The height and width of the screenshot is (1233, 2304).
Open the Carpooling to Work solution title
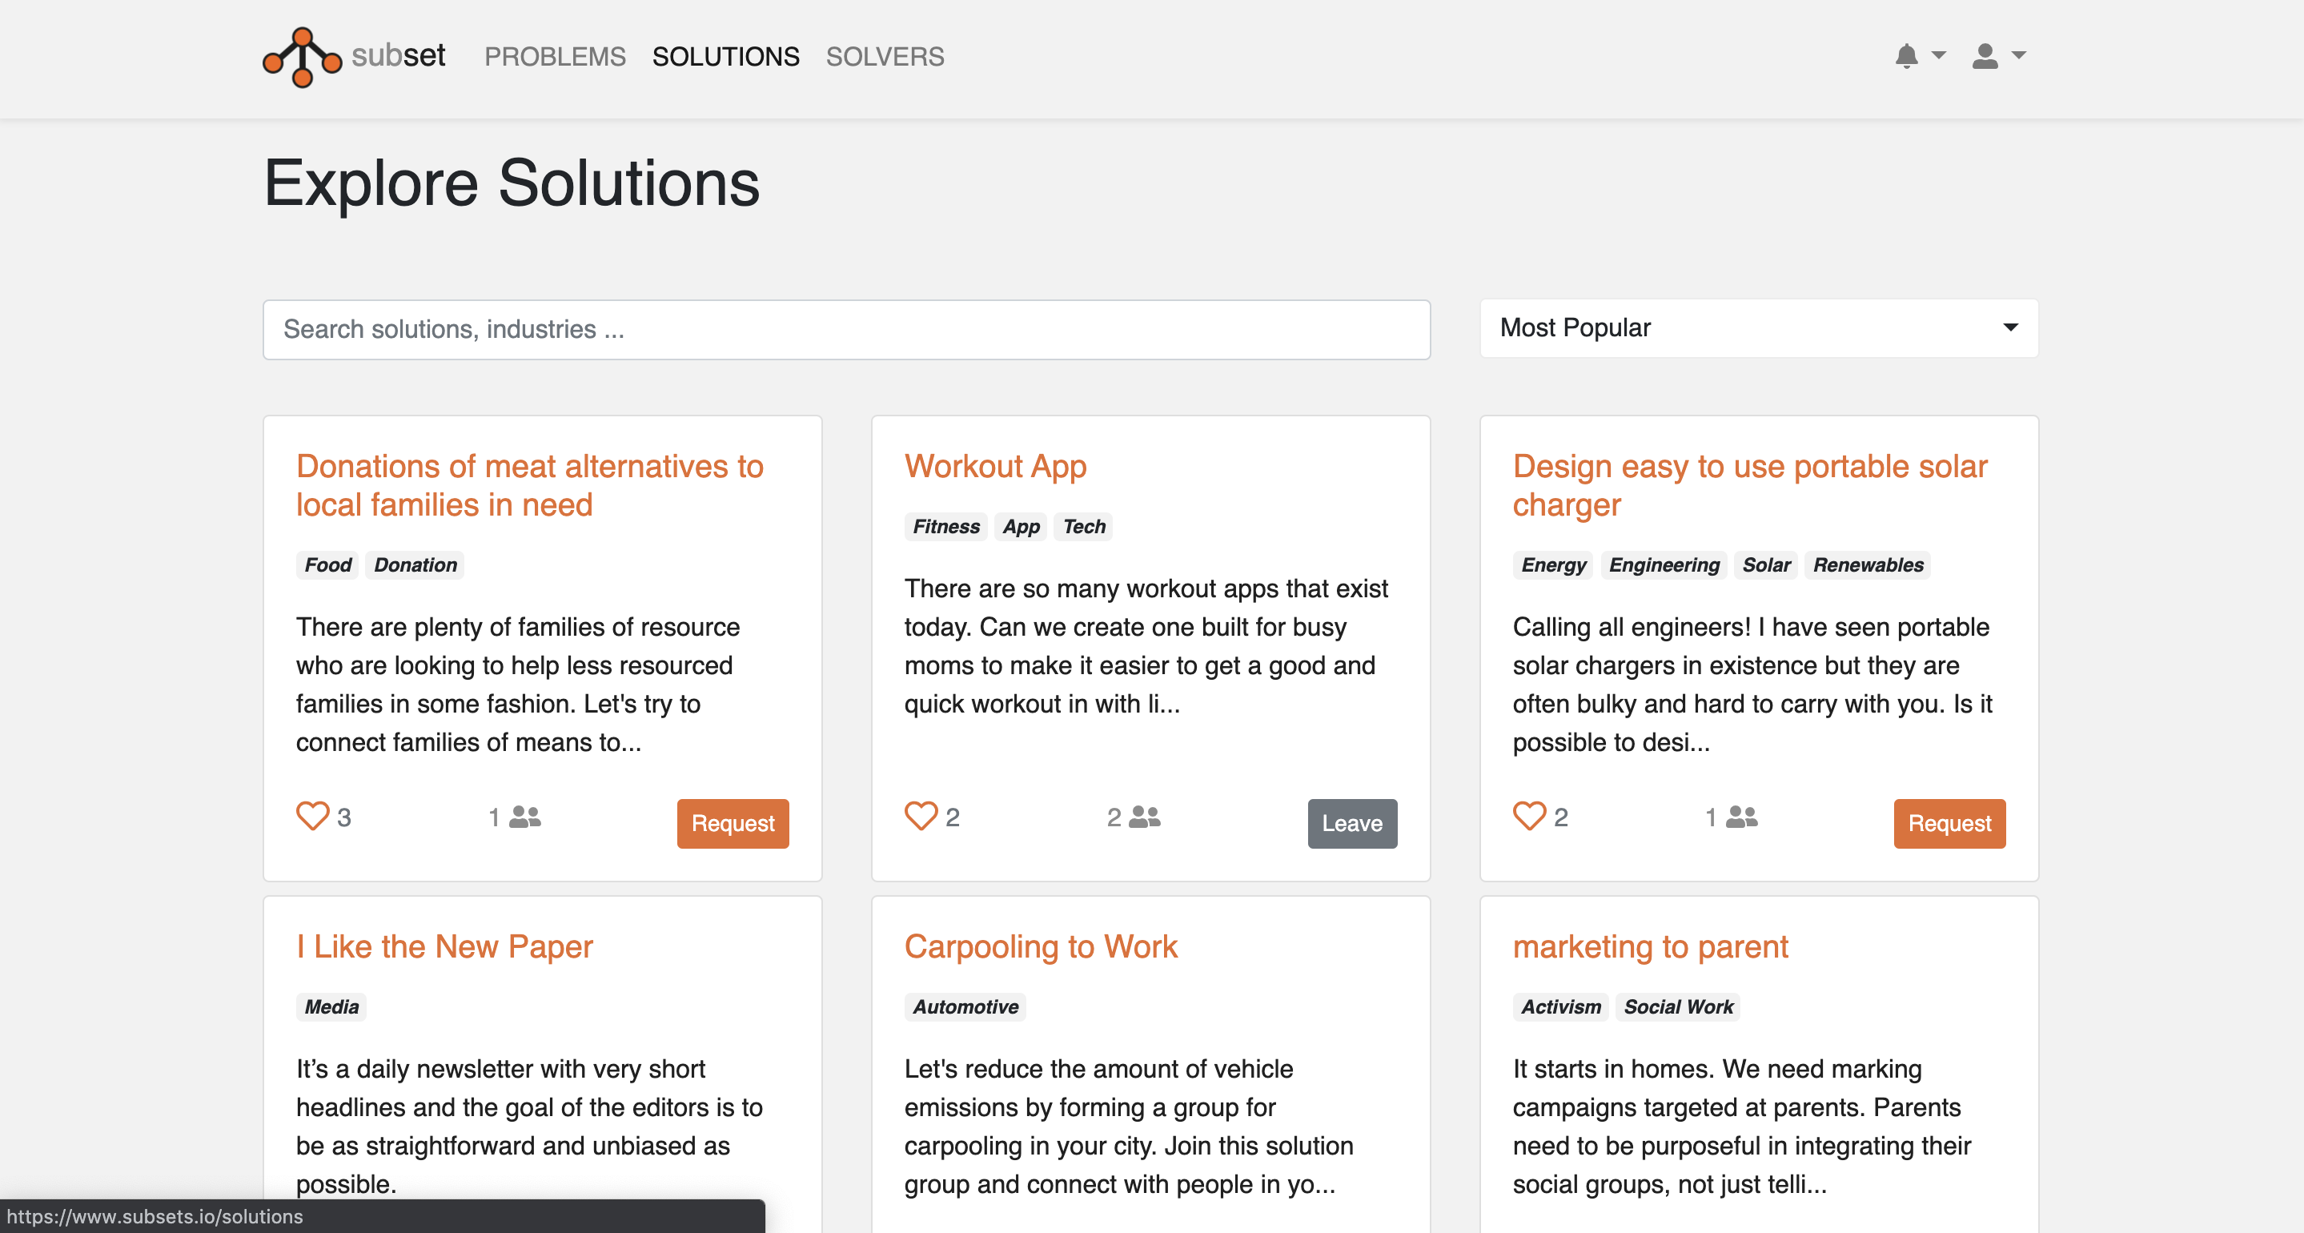tap(1040, 946)
